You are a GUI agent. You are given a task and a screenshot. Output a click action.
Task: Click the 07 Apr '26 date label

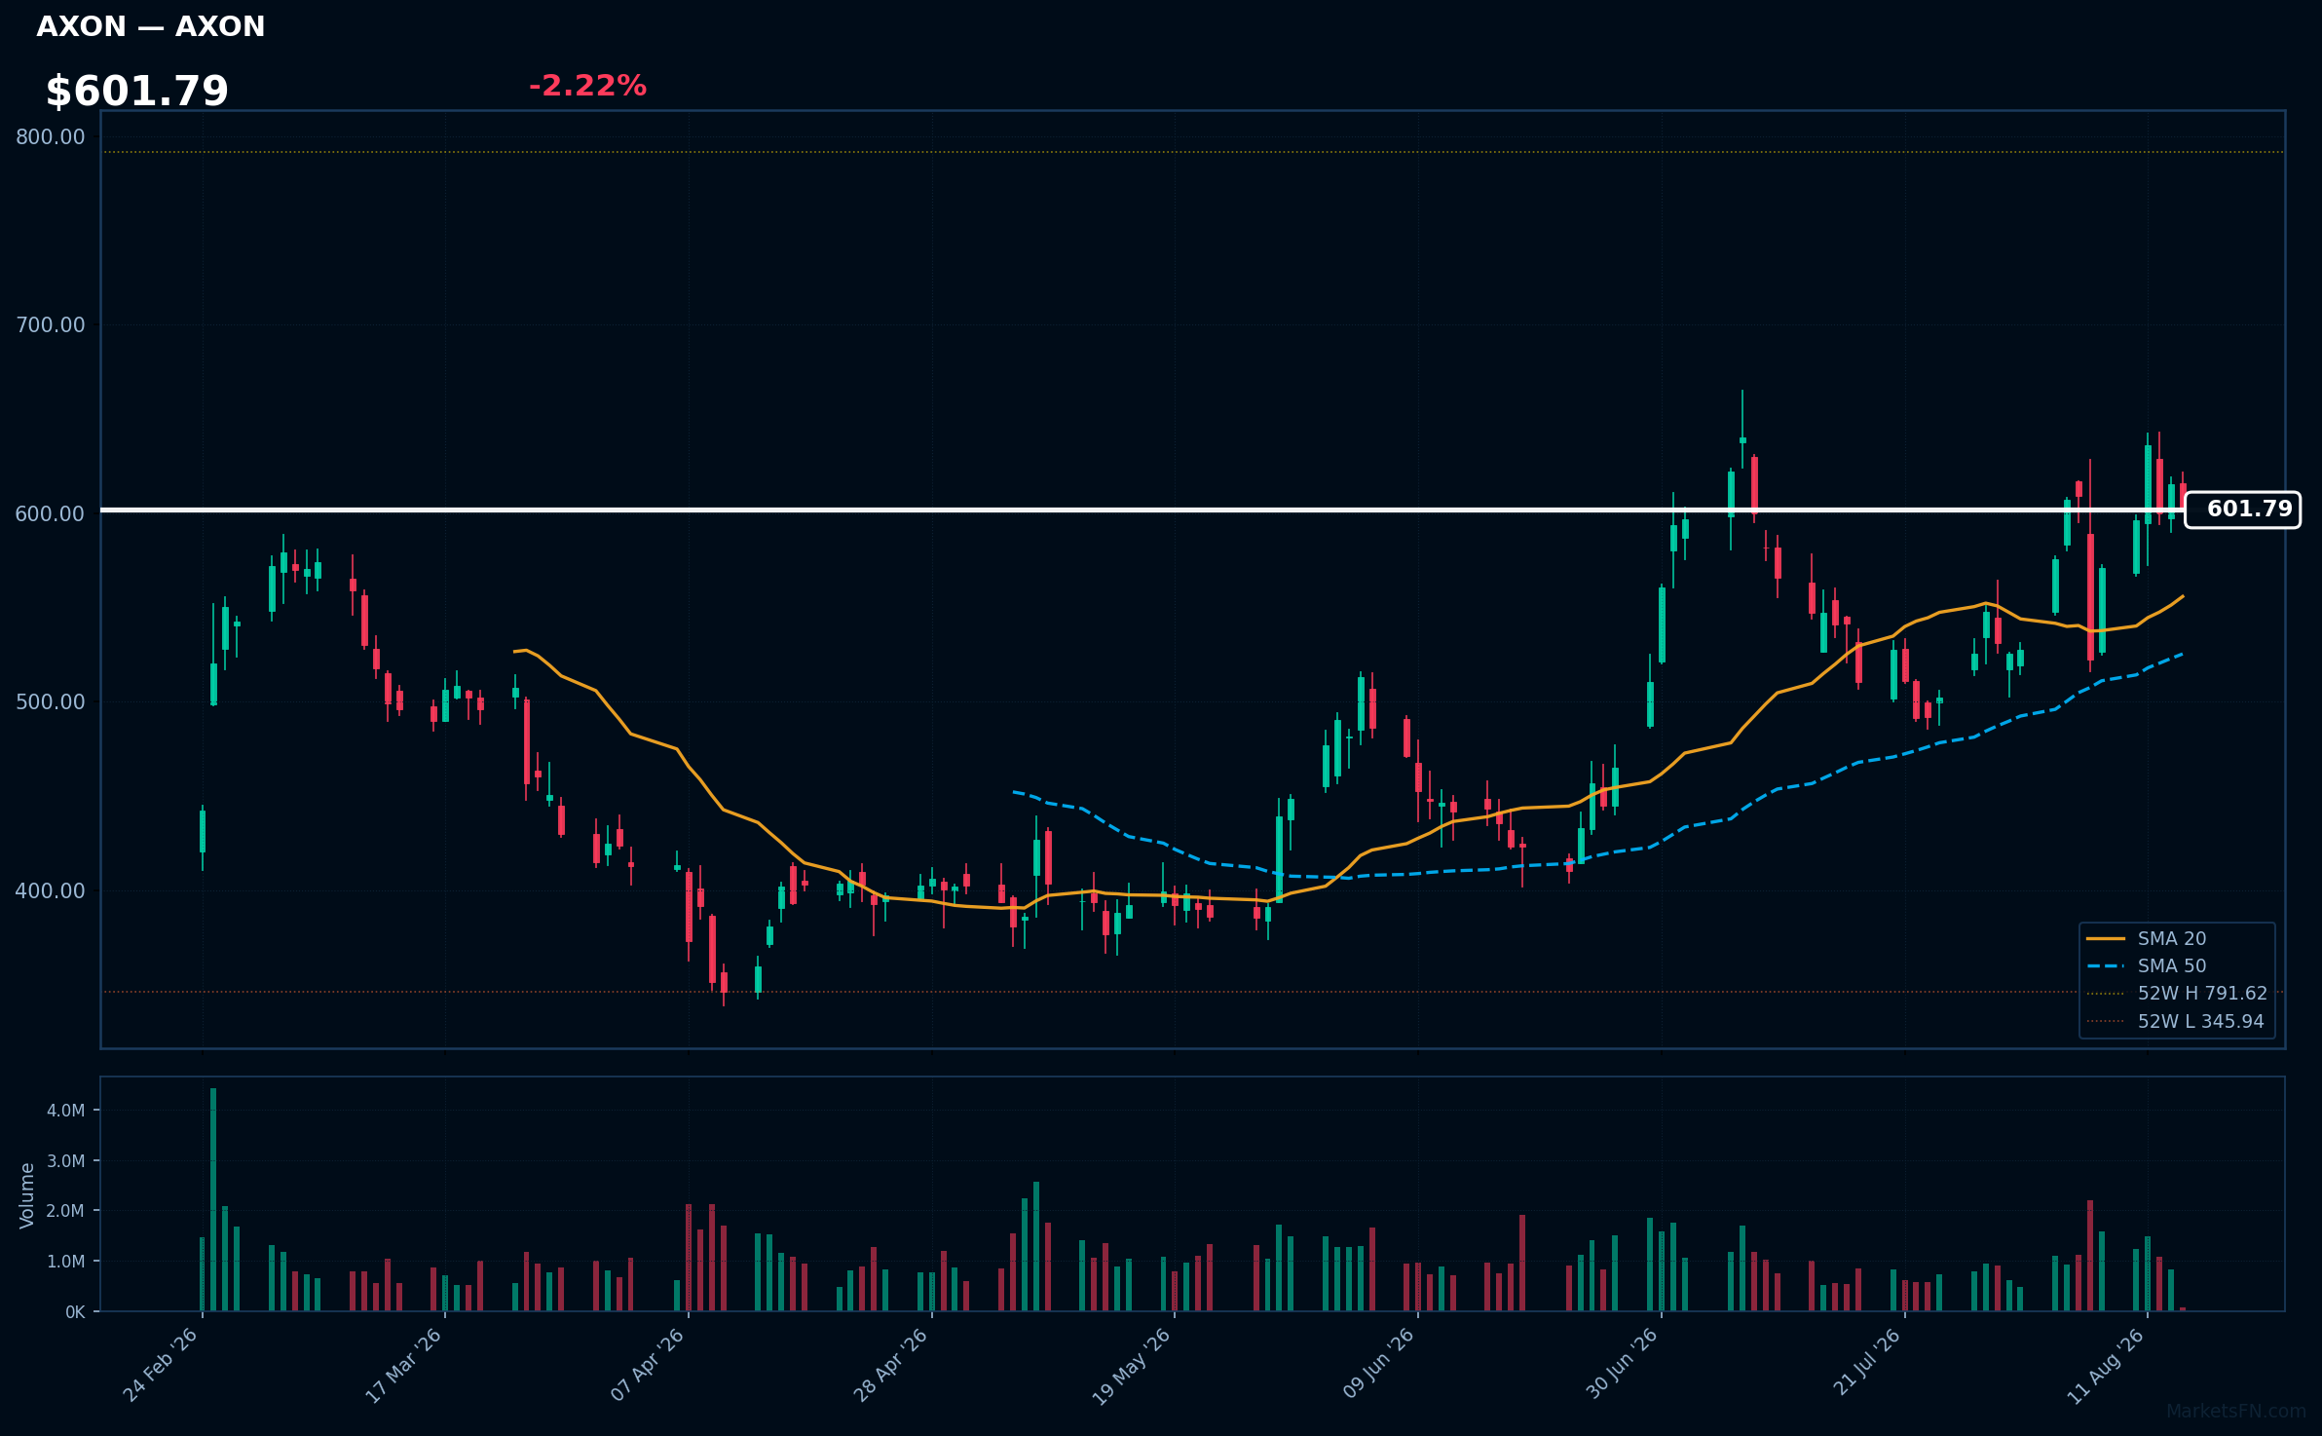tap(648, 1365)
